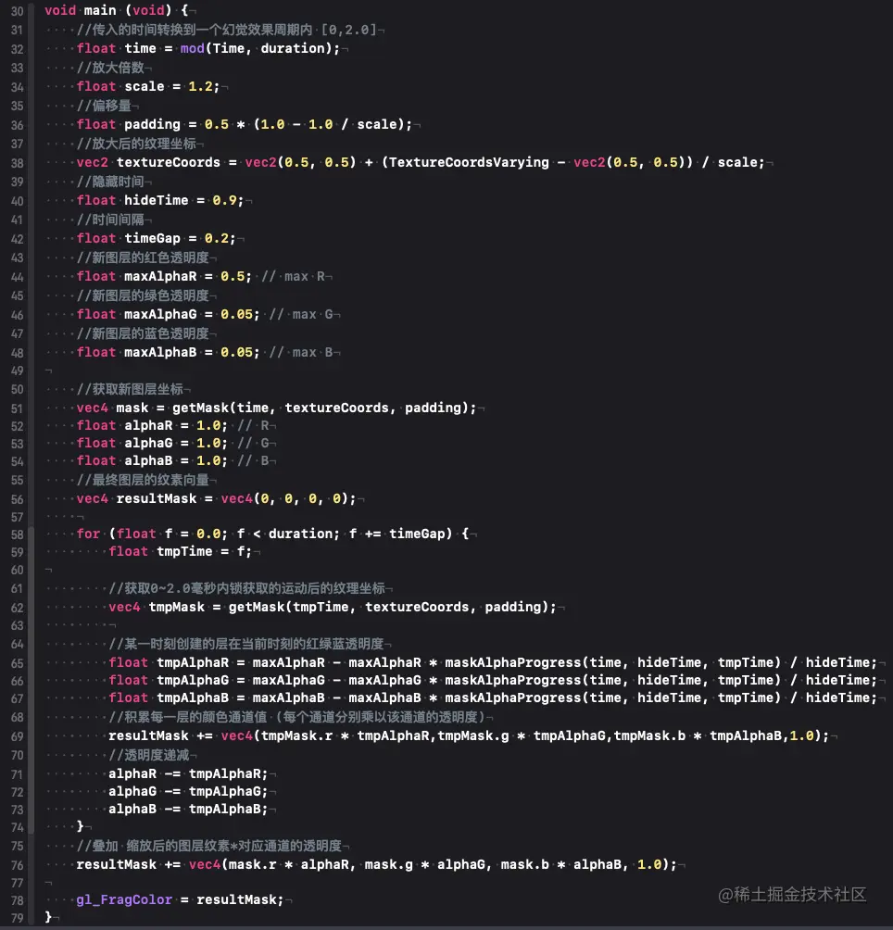Click the "//新图层的绿色透明度" comment

[x=143, y=295]
